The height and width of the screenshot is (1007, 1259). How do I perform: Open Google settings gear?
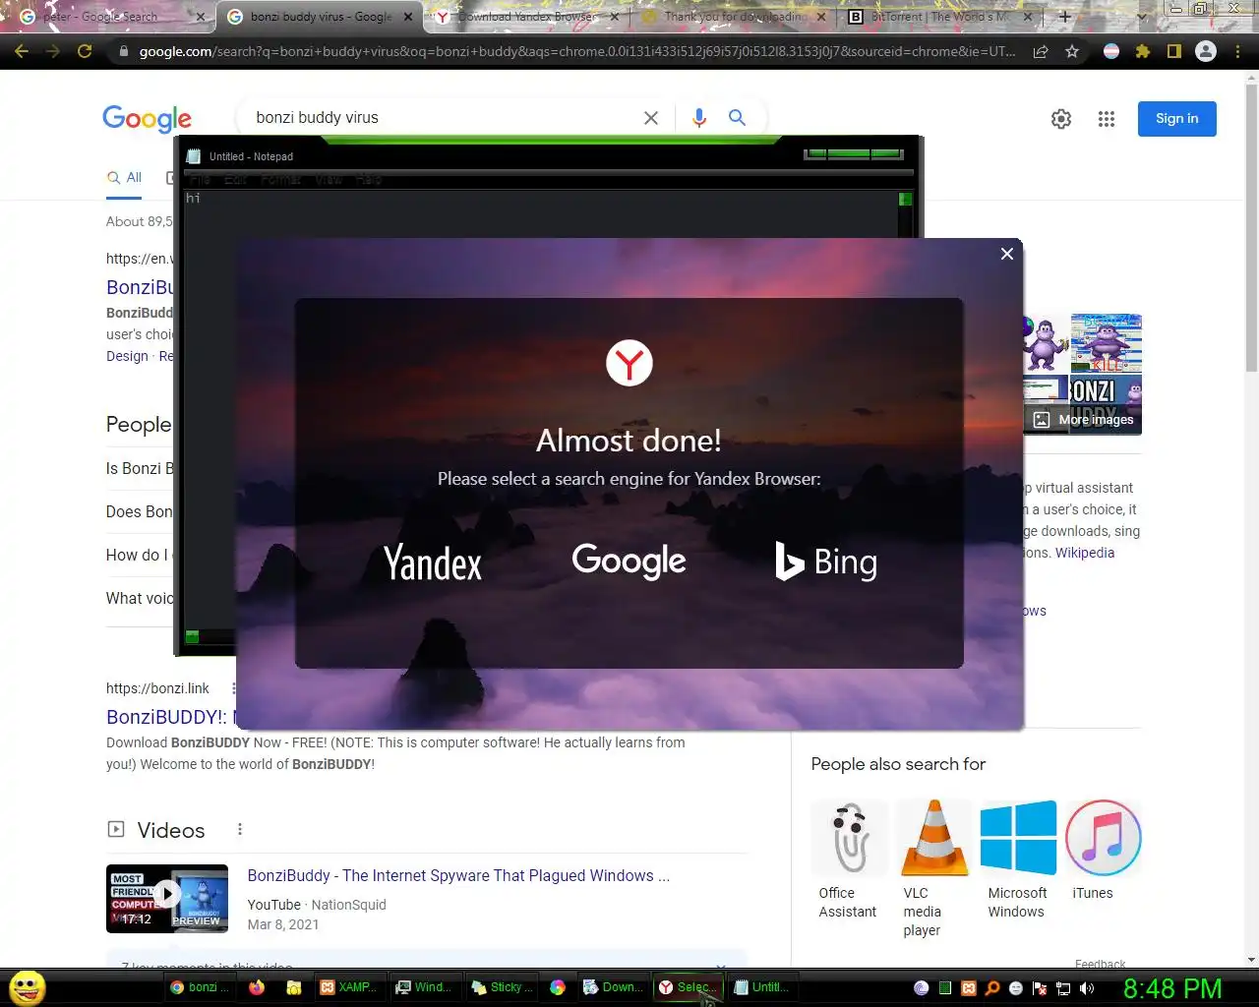tap(1061, 119)
